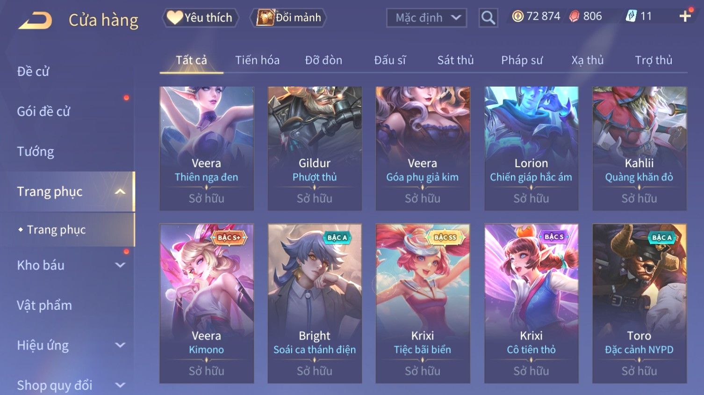Click the chest icon on Đổi mảnh

point(265,18)
